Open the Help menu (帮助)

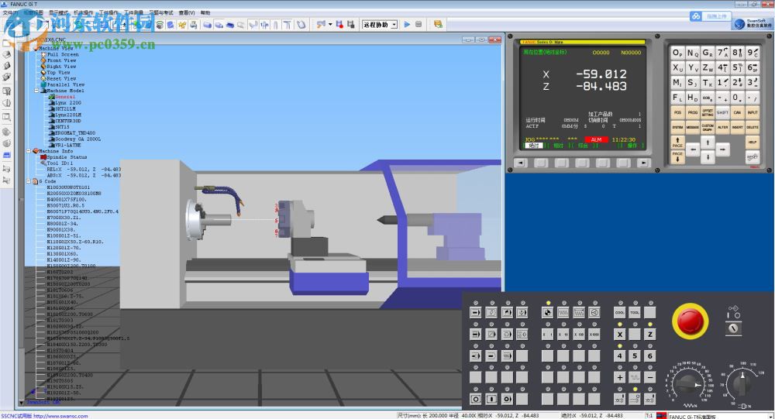coord(205,12)
